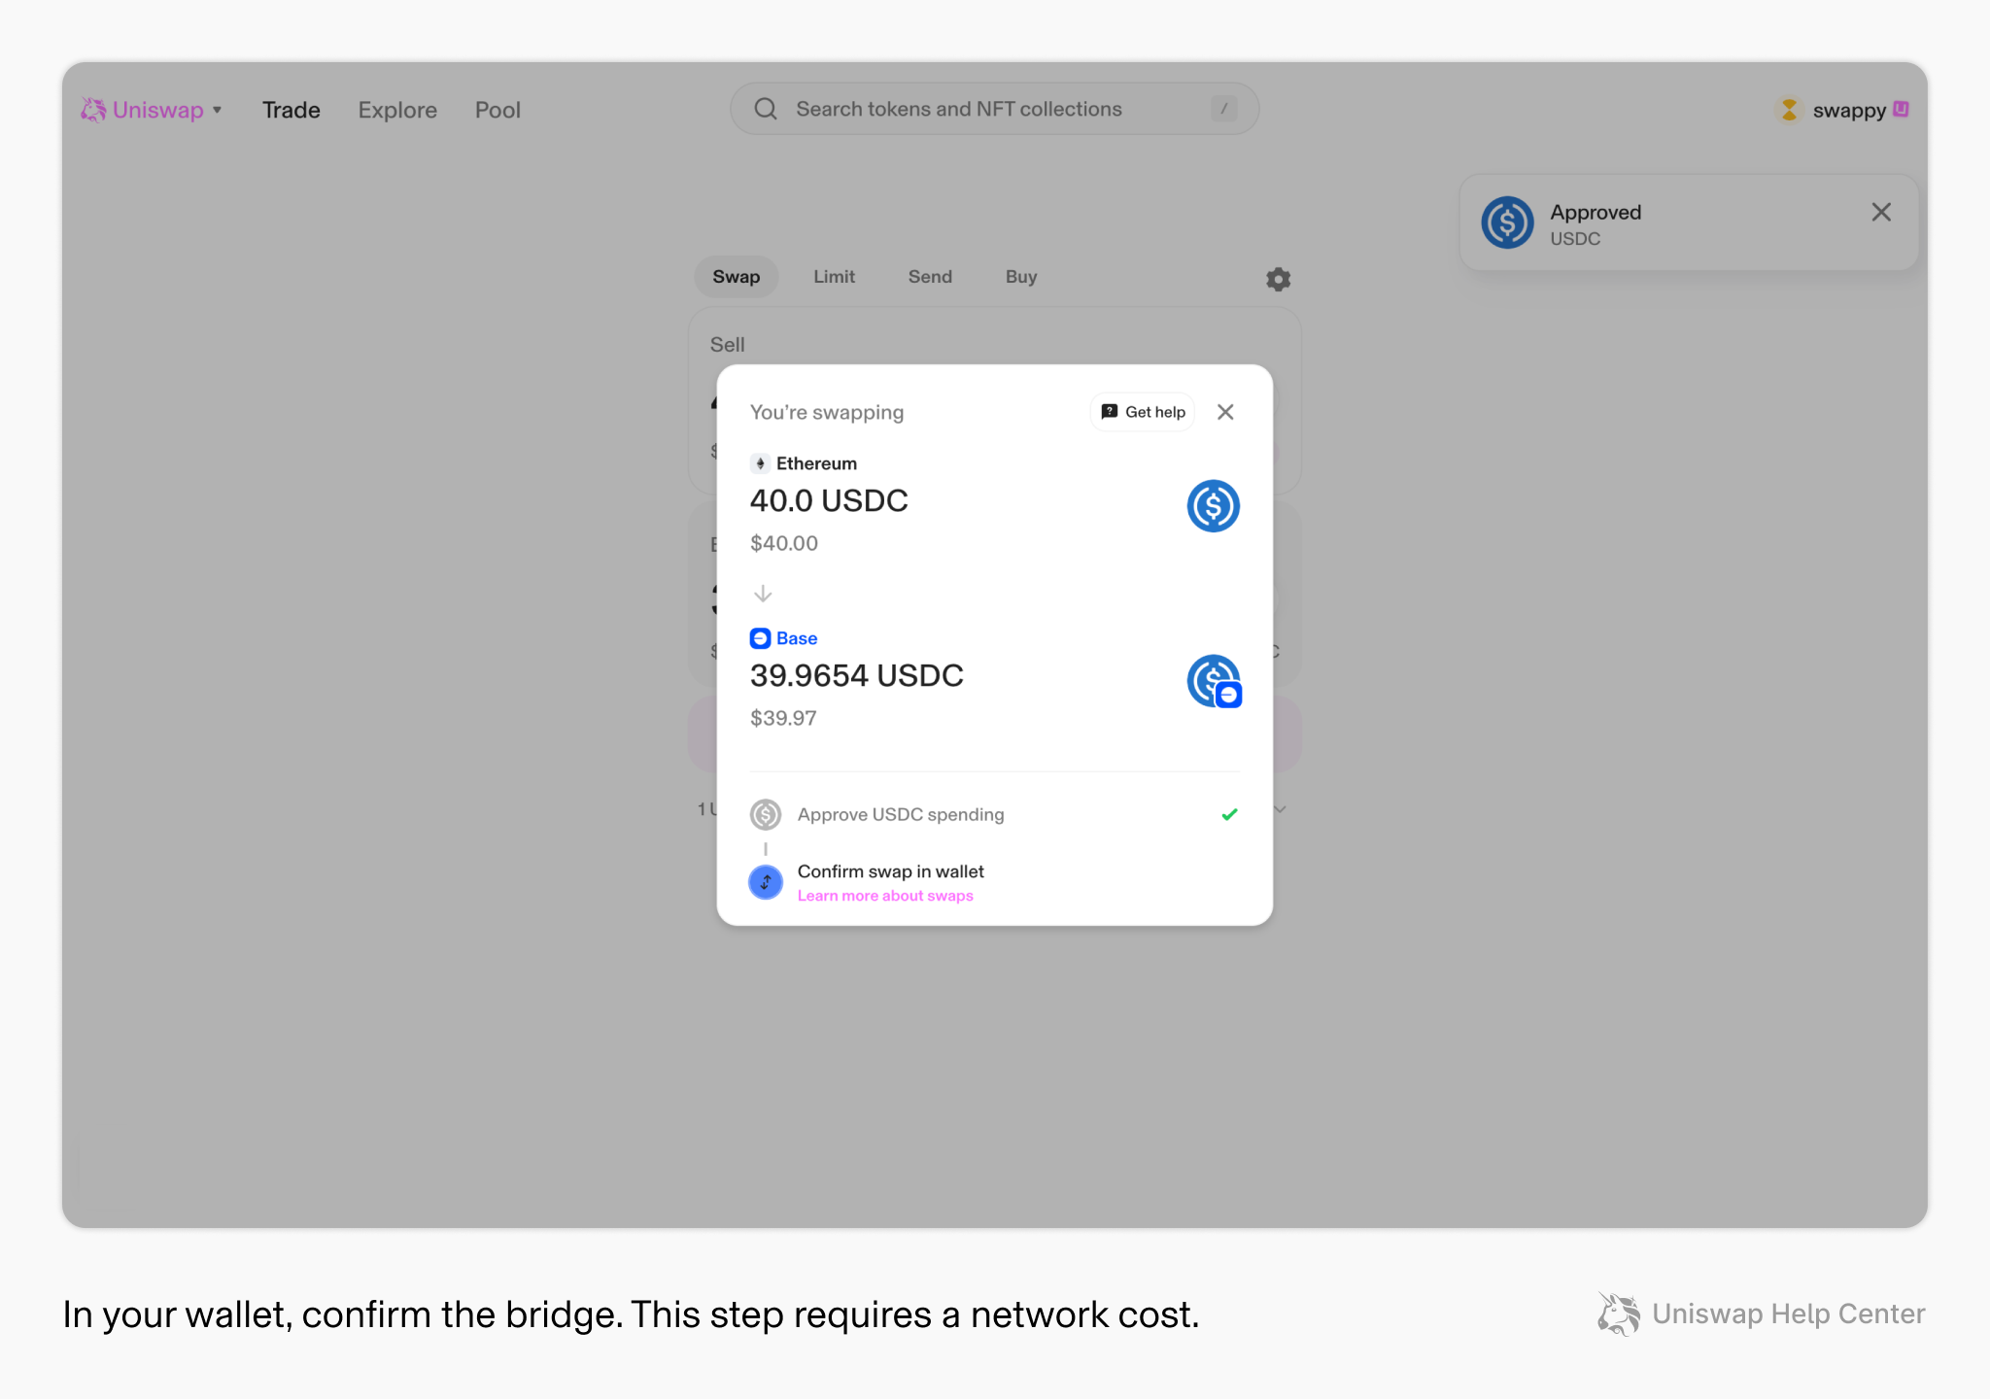This screenshot has width=1990, height=1399.
Task: Switch to the Buy tab
Action: pyautogui.click(x=1021, y=277)
